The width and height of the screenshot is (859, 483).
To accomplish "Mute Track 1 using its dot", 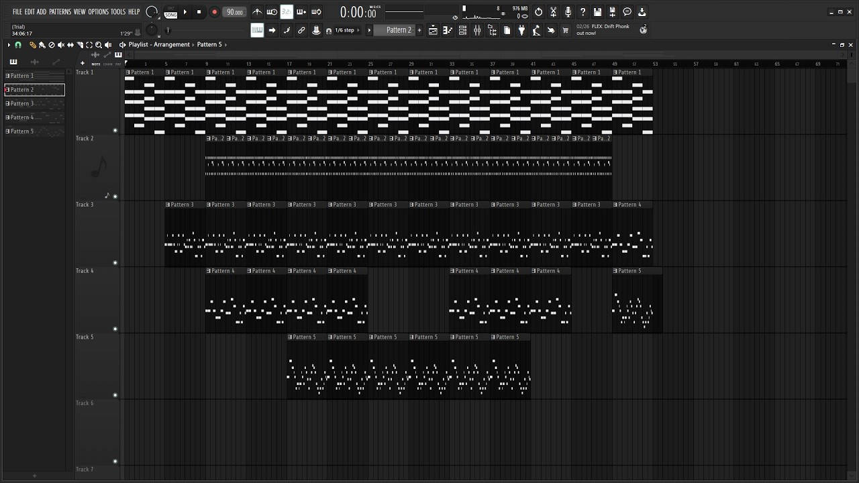I will (x=115, y=130).
